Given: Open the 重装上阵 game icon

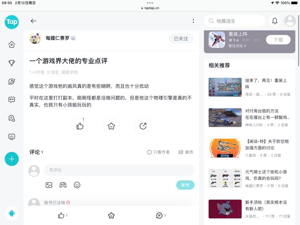Looking at the screenshot, I should point(217,40).
